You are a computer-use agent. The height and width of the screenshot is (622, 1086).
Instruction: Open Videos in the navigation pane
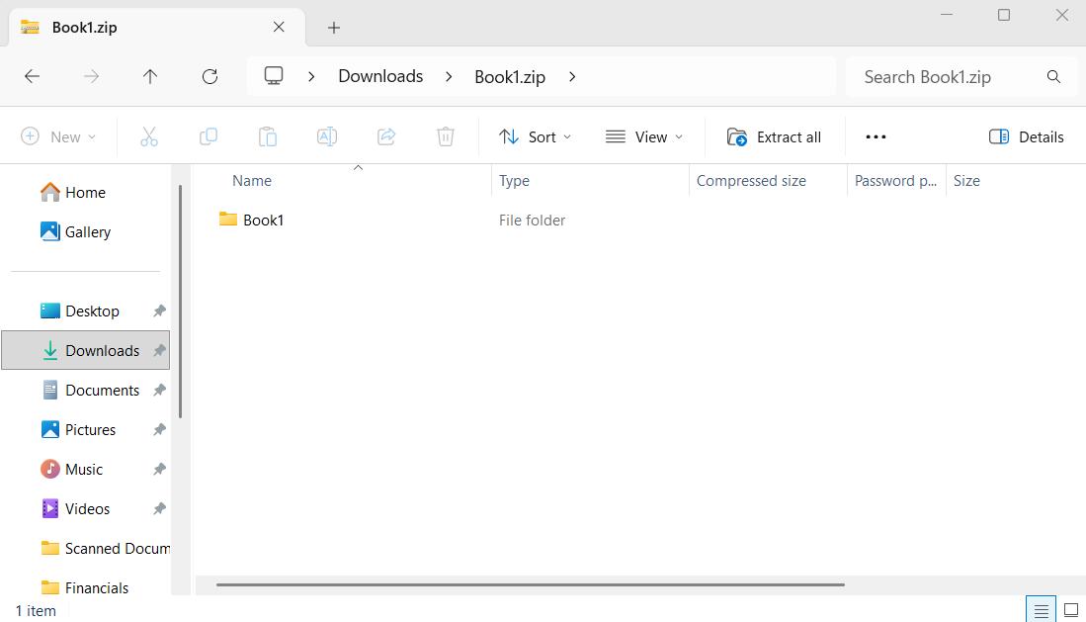86,508
